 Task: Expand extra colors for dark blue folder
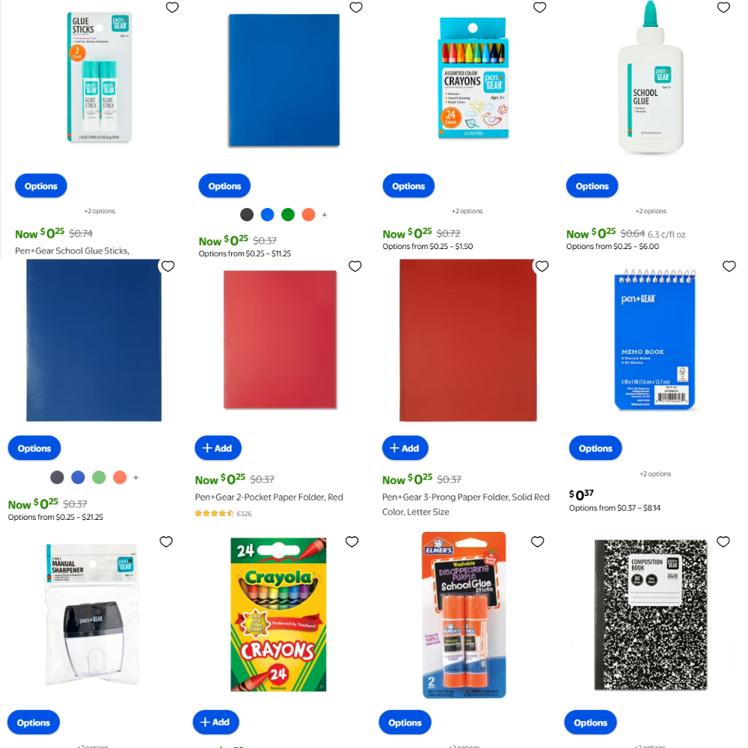(136, 477)
